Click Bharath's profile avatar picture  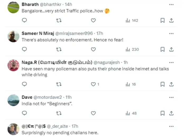pos(13,8)
